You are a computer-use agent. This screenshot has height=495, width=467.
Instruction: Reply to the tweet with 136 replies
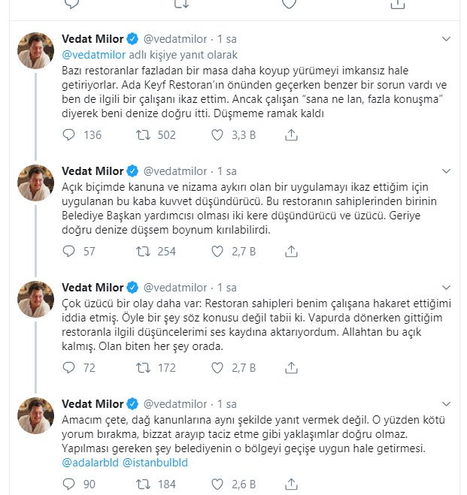coord(69,135)
